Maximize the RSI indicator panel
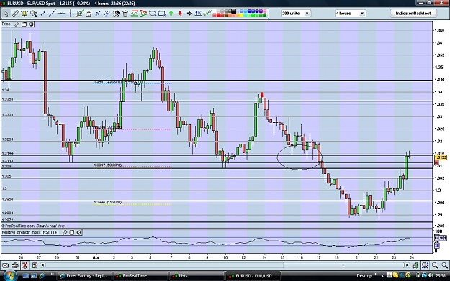 pyautogui.click(x=72, y=232)
